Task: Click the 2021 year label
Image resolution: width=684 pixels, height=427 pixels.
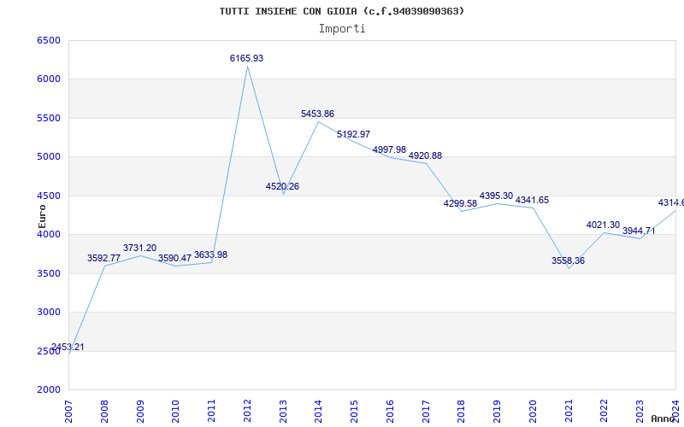Action: (x=569, y=412)
